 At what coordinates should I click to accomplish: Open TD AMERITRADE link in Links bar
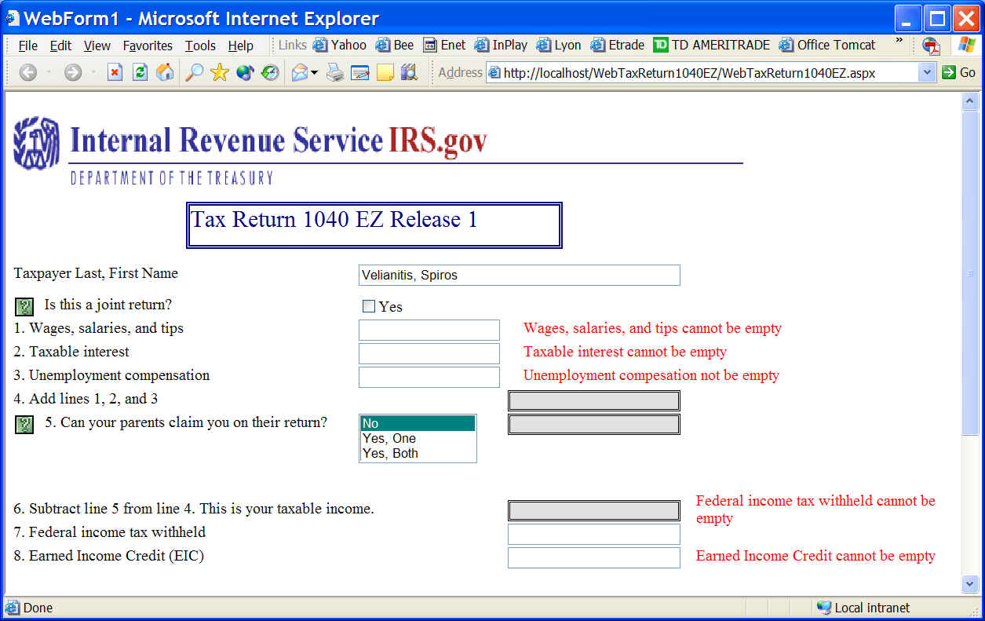[x=712, y=45]
